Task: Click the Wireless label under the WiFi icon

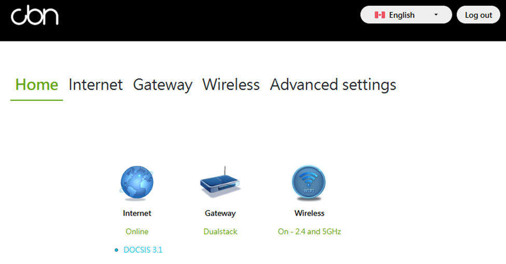Action: click(309, 213)
